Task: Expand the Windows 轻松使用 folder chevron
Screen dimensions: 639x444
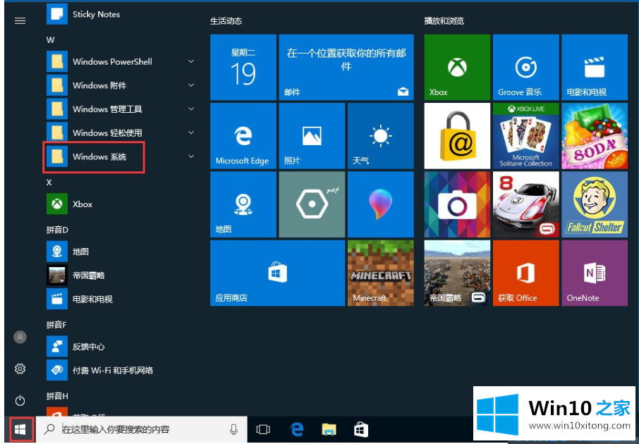Action: [x=191, y=132]
